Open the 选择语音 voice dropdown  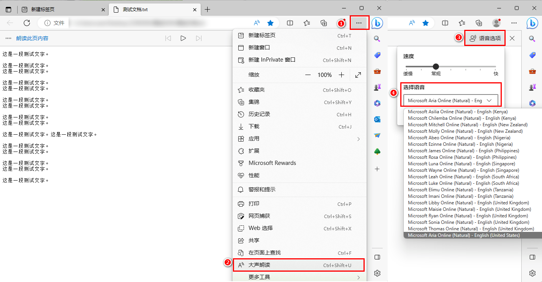pos(450,100)
